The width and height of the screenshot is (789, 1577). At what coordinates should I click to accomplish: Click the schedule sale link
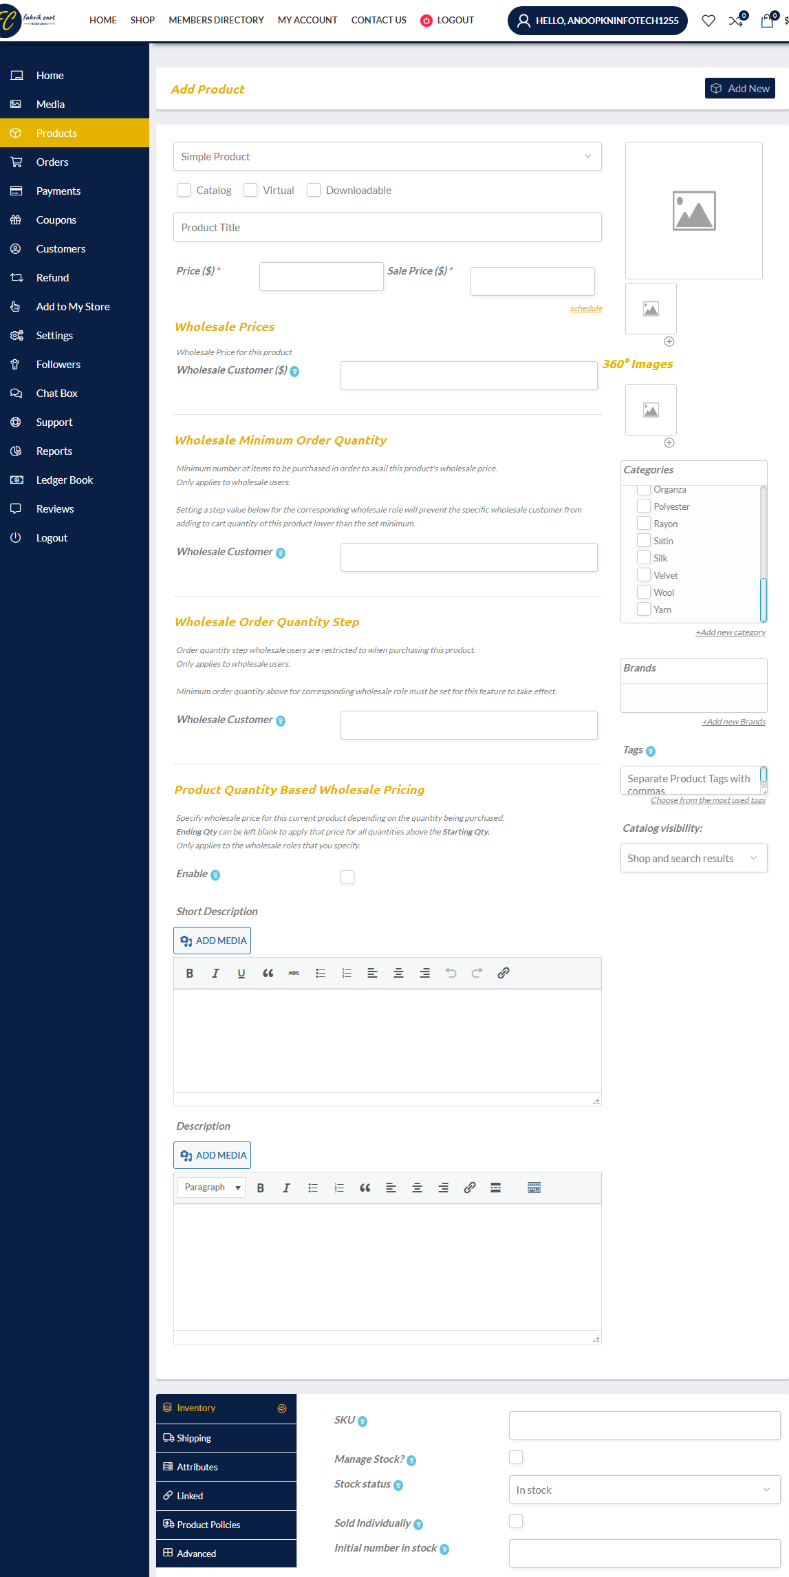click(x=586, y=308)
